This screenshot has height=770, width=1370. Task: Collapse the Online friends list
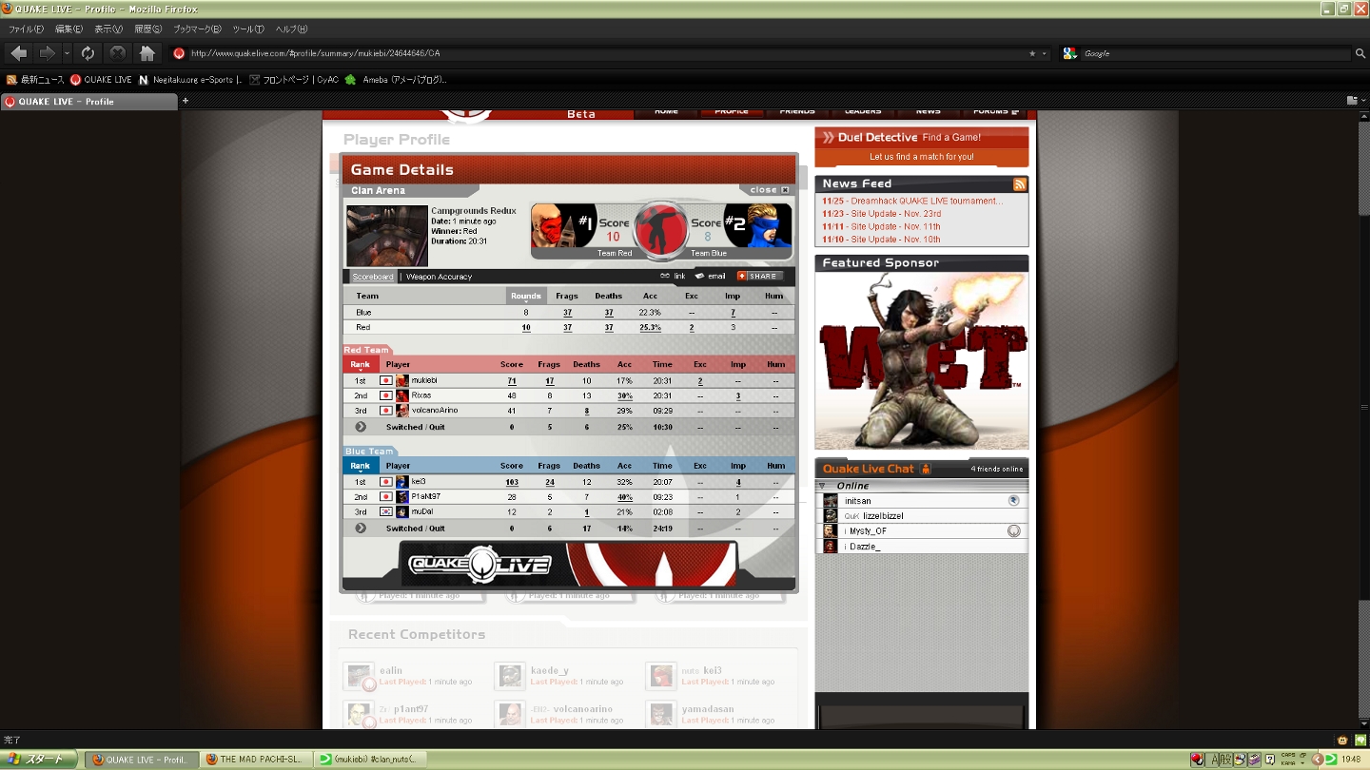pyautogui.click(x=822, y=486)
